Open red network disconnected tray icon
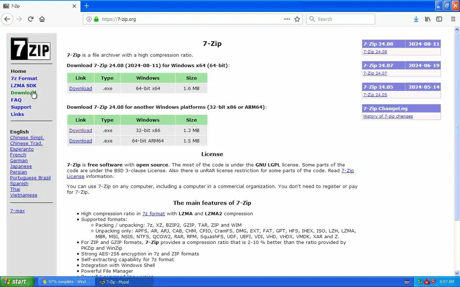The width and height of the screenshot is (460, 287). (427, 282)
